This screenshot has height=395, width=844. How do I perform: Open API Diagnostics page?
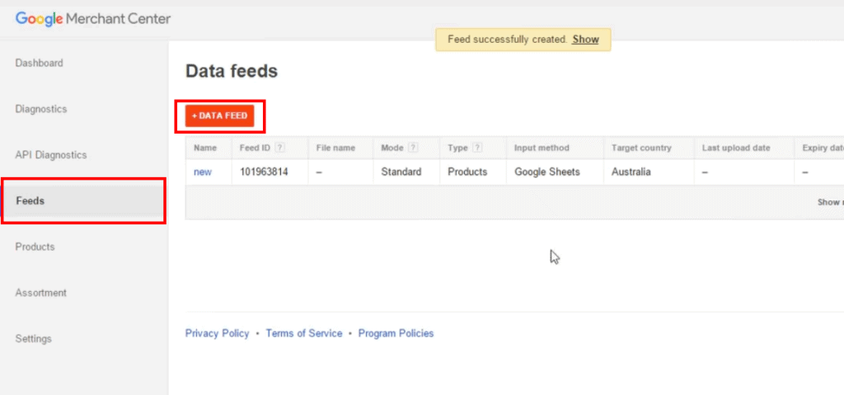click(x=50, y=155)
